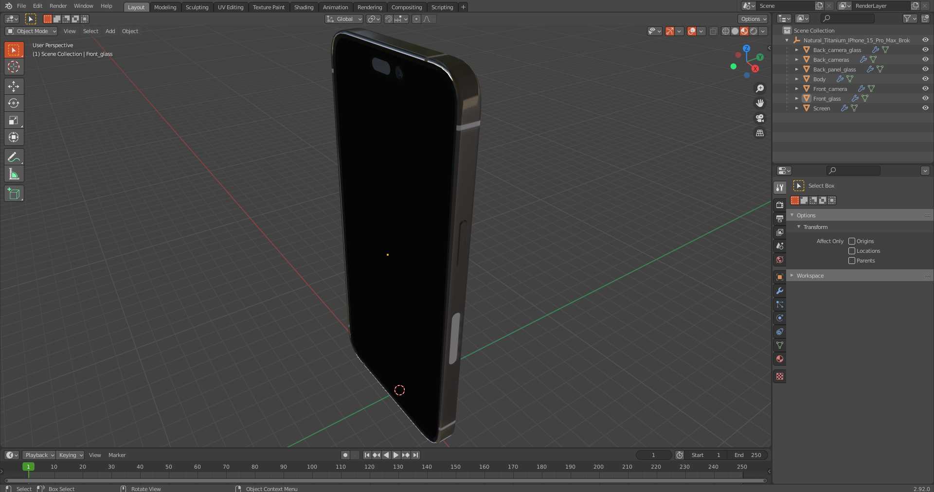The height and width of the screenshot is (492, 934).
Task: Switch to UV Editing workspace tab
Action: [x=231, y=7]
